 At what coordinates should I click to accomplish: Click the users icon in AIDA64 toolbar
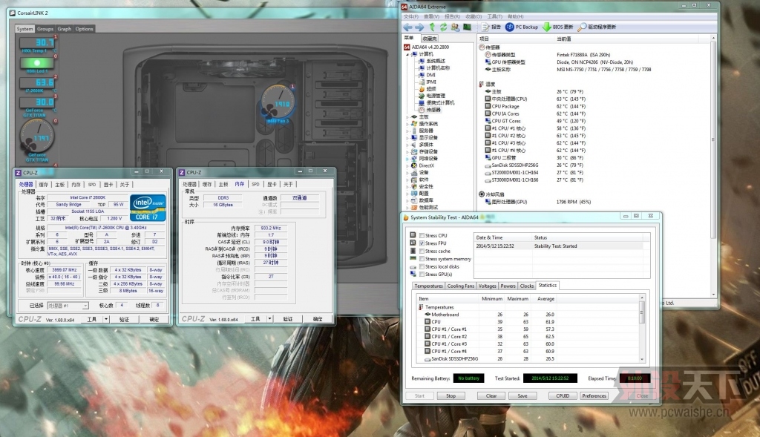(x=455, y=27)
